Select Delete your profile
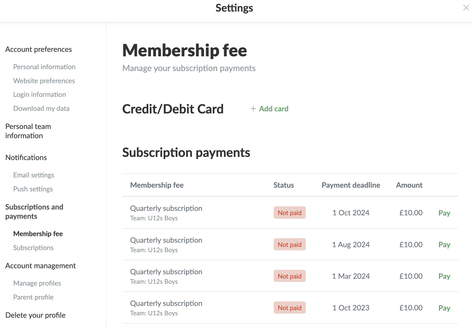The width and height of the screenshot is (472, 328). click(35, 315)
